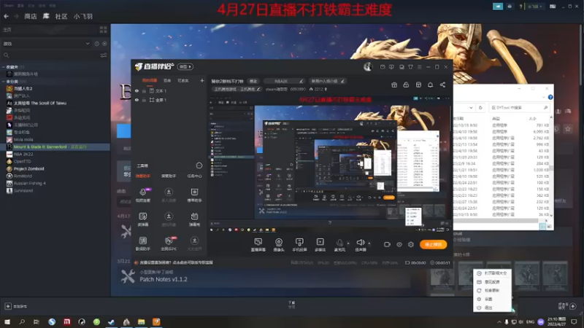The image size is (584, 328).
Task: Open Steam 社区 tab
Action: [61, 16]
